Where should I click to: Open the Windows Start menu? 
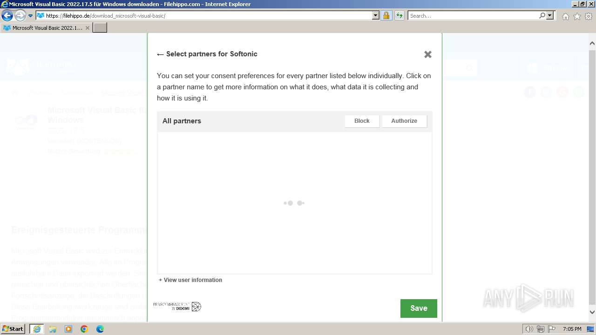click(13, 329)
